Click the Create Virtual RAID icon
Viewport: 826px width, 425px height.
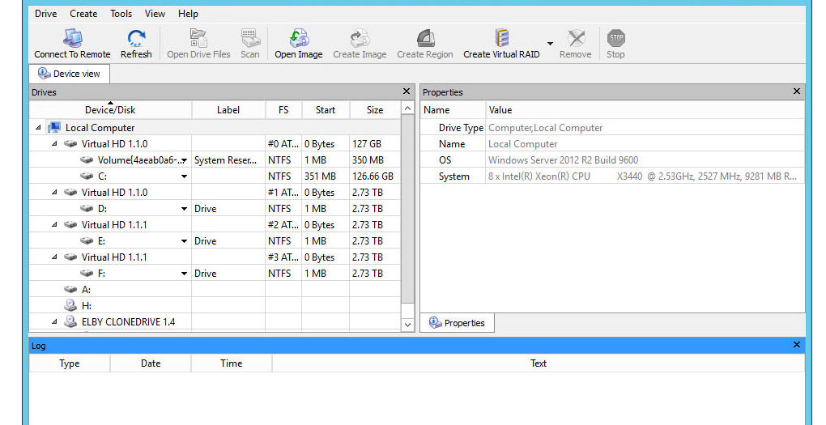point(501,38)
